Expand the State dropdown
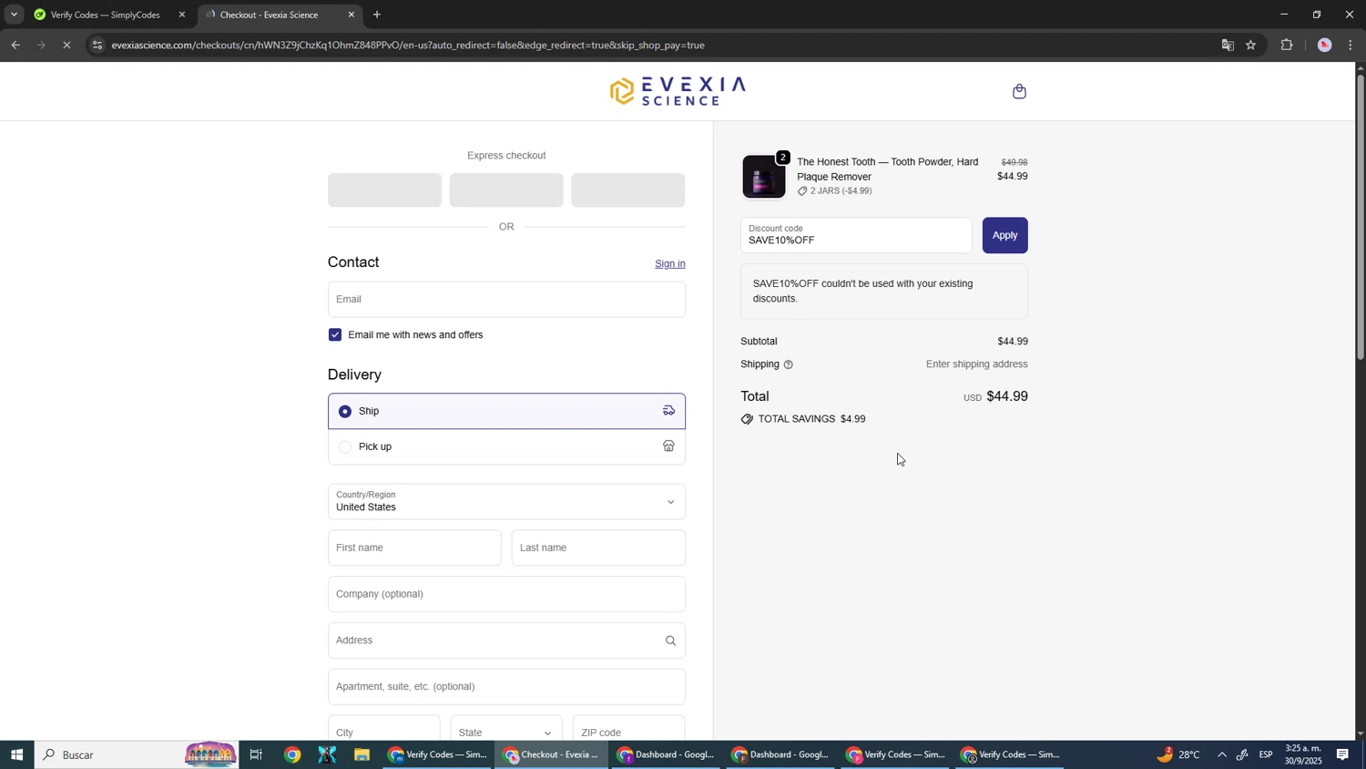This screenshot has width=1366, height=769. pos(505,732)
